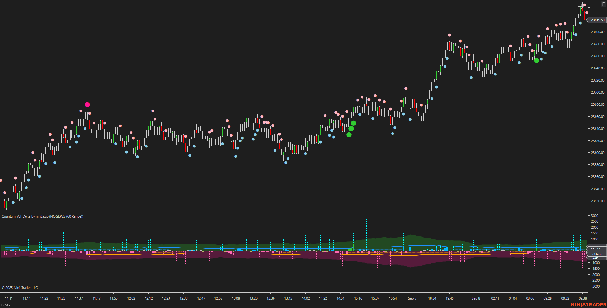Click the green buy-signal dot near 15:16

click(353, 123)
